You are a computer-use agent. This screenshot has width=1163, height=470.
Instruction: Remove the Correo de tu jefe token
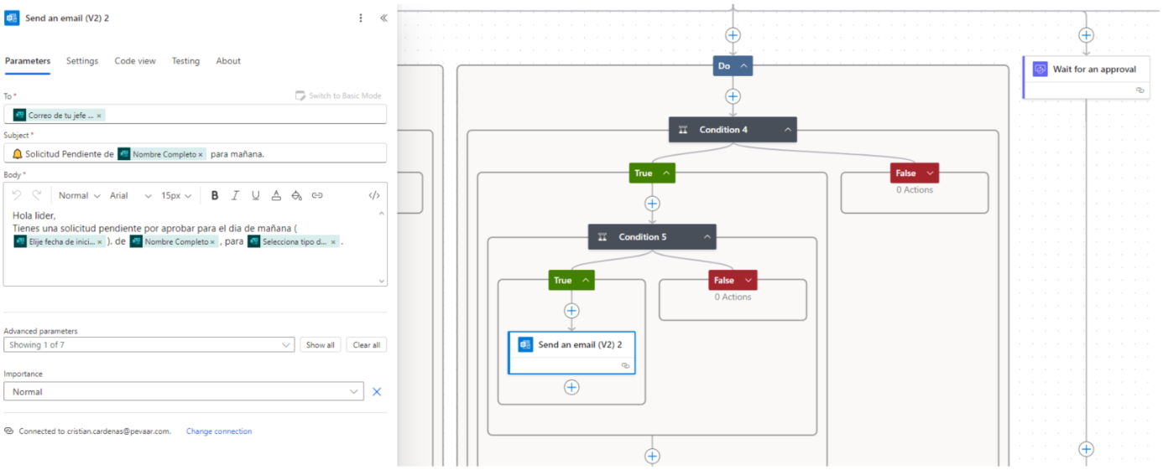tap(99, 116)
